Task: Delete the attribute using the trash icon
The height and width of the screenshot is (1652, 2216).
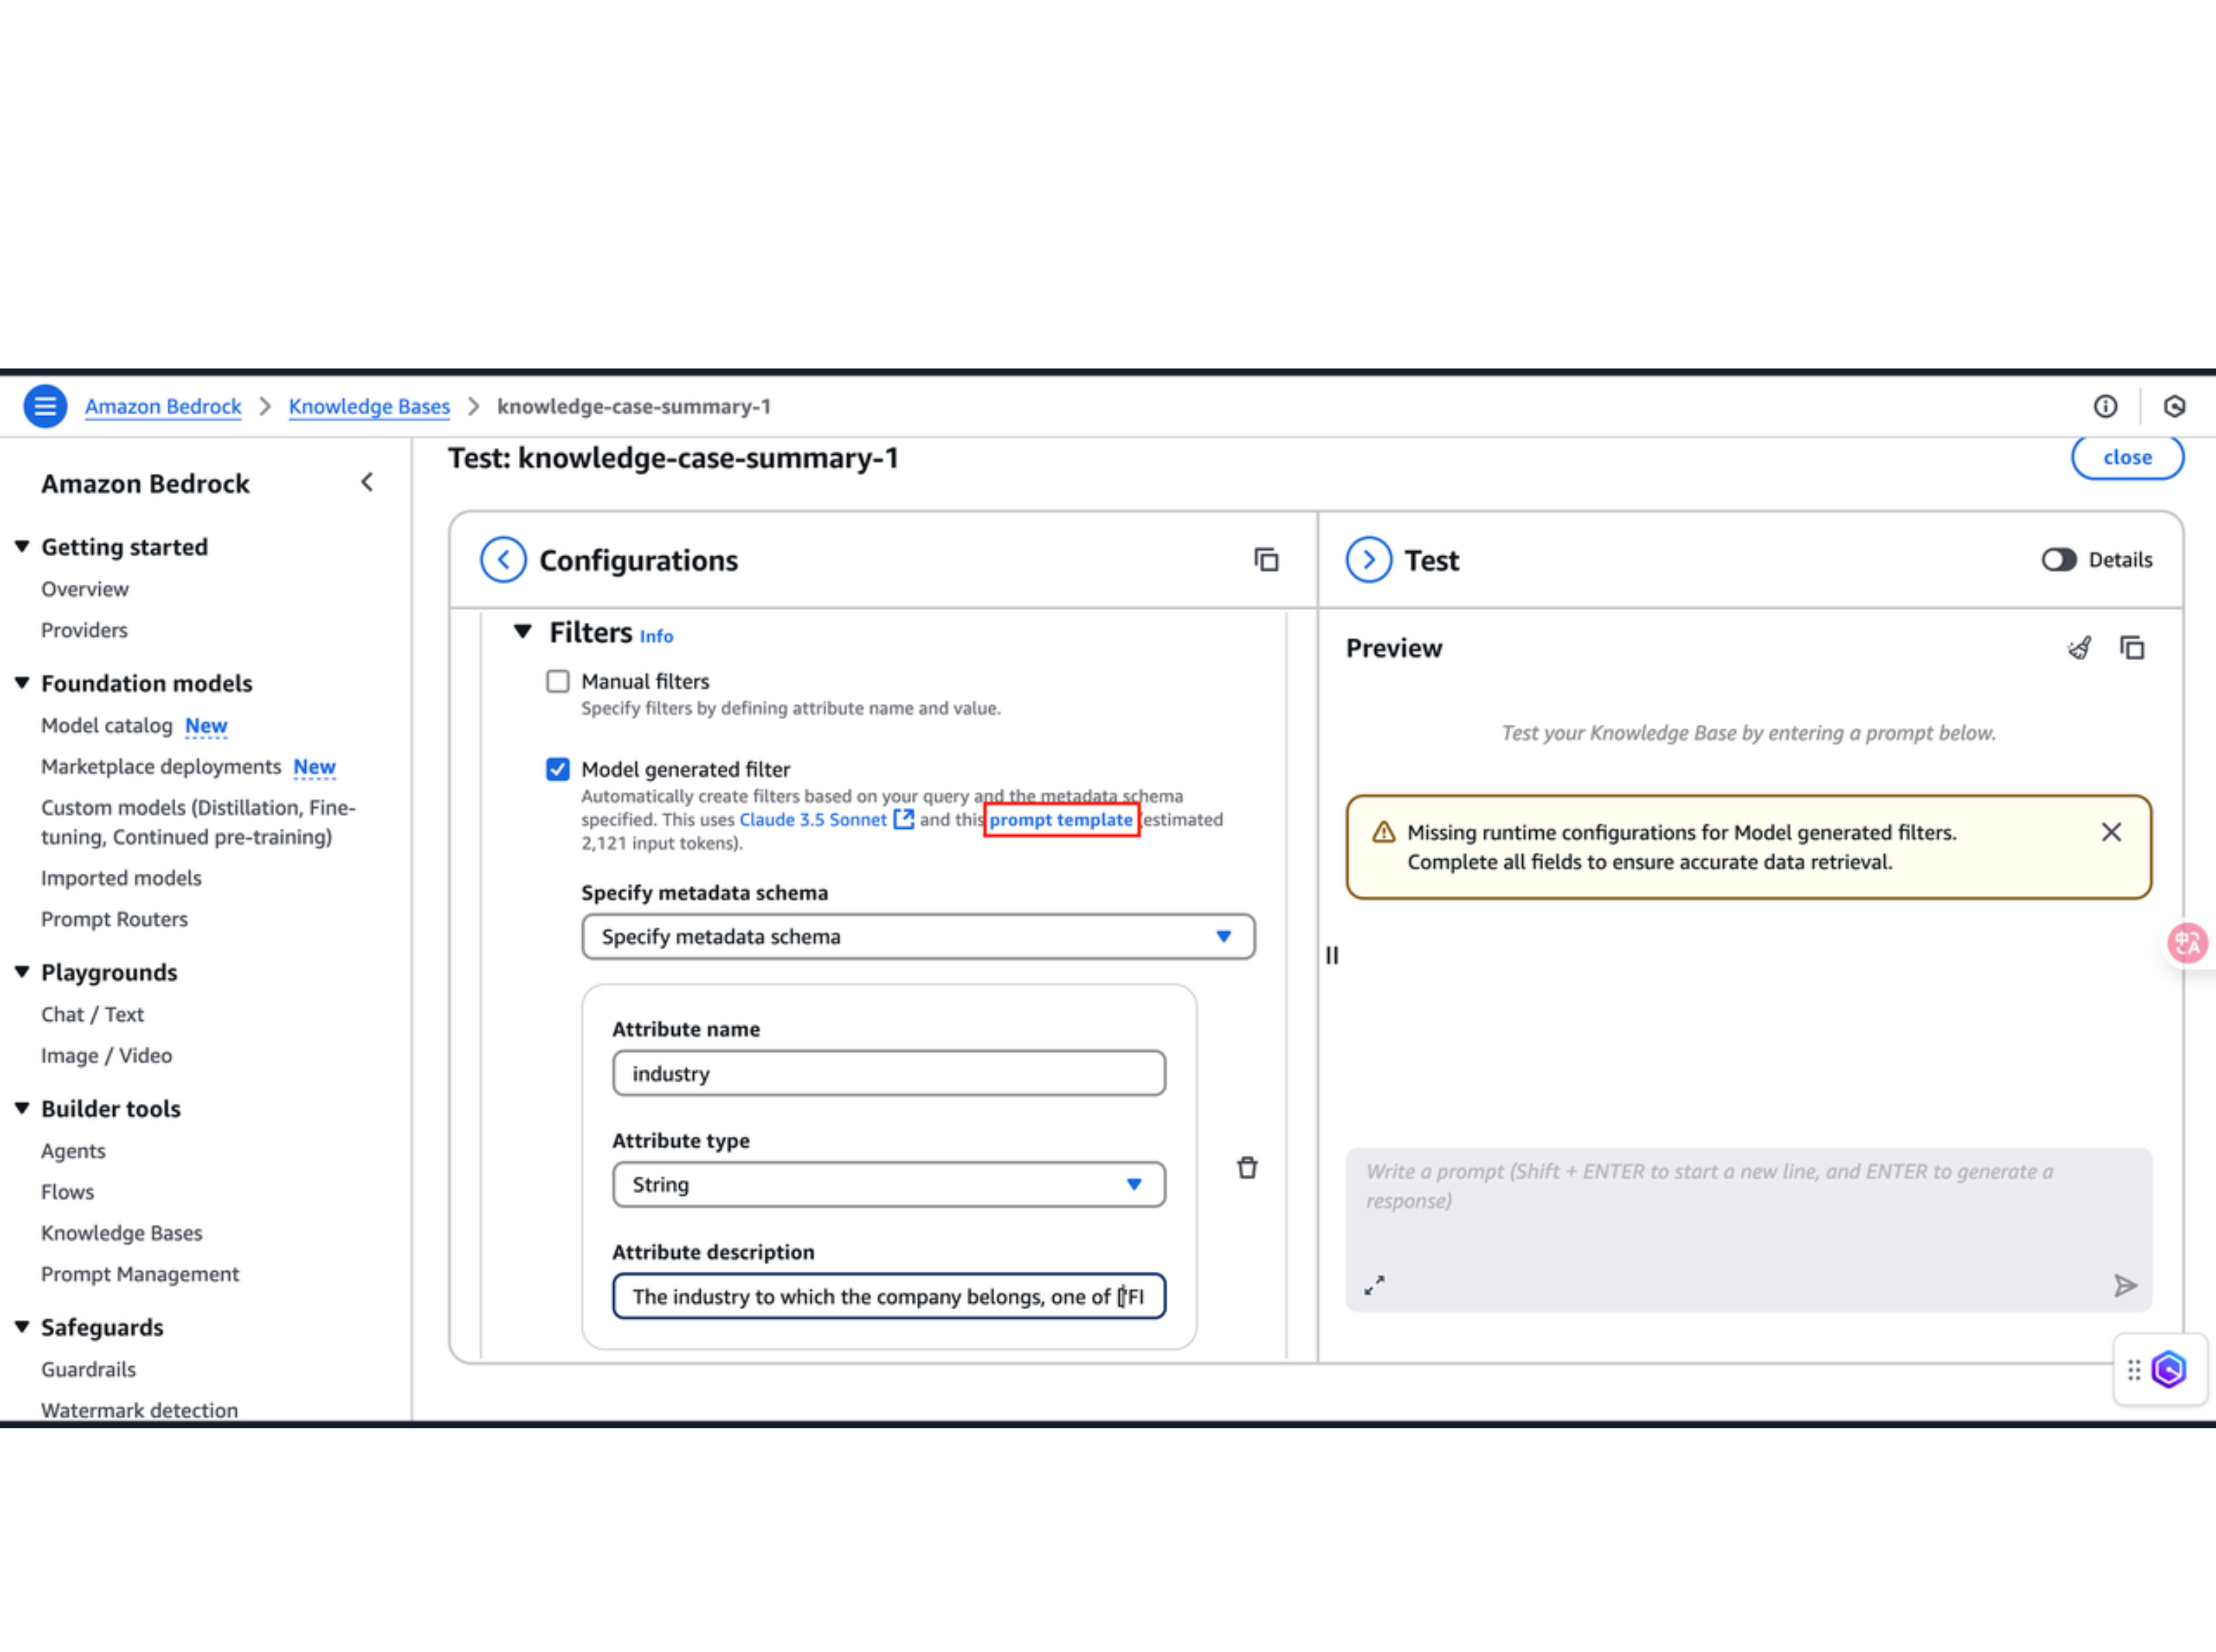Action: pos(1246,1168)
